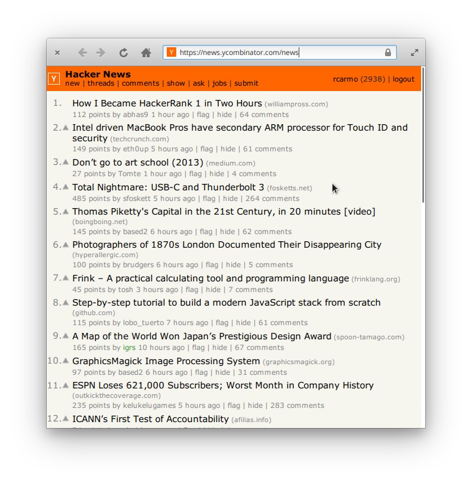
Task: Click the Hacker News title
Action: coord(98,74)
